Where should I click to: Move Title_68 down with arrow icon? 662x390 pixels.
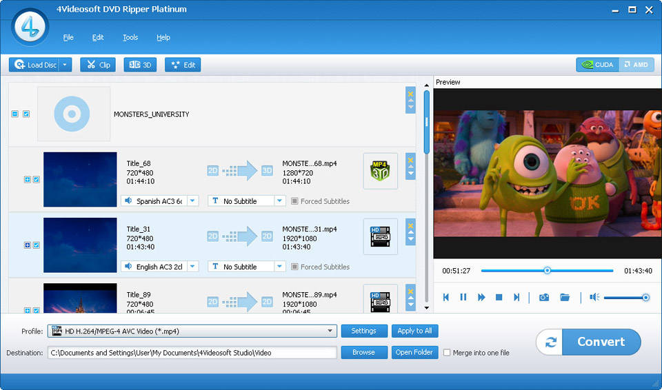click(x=410, y=173)
